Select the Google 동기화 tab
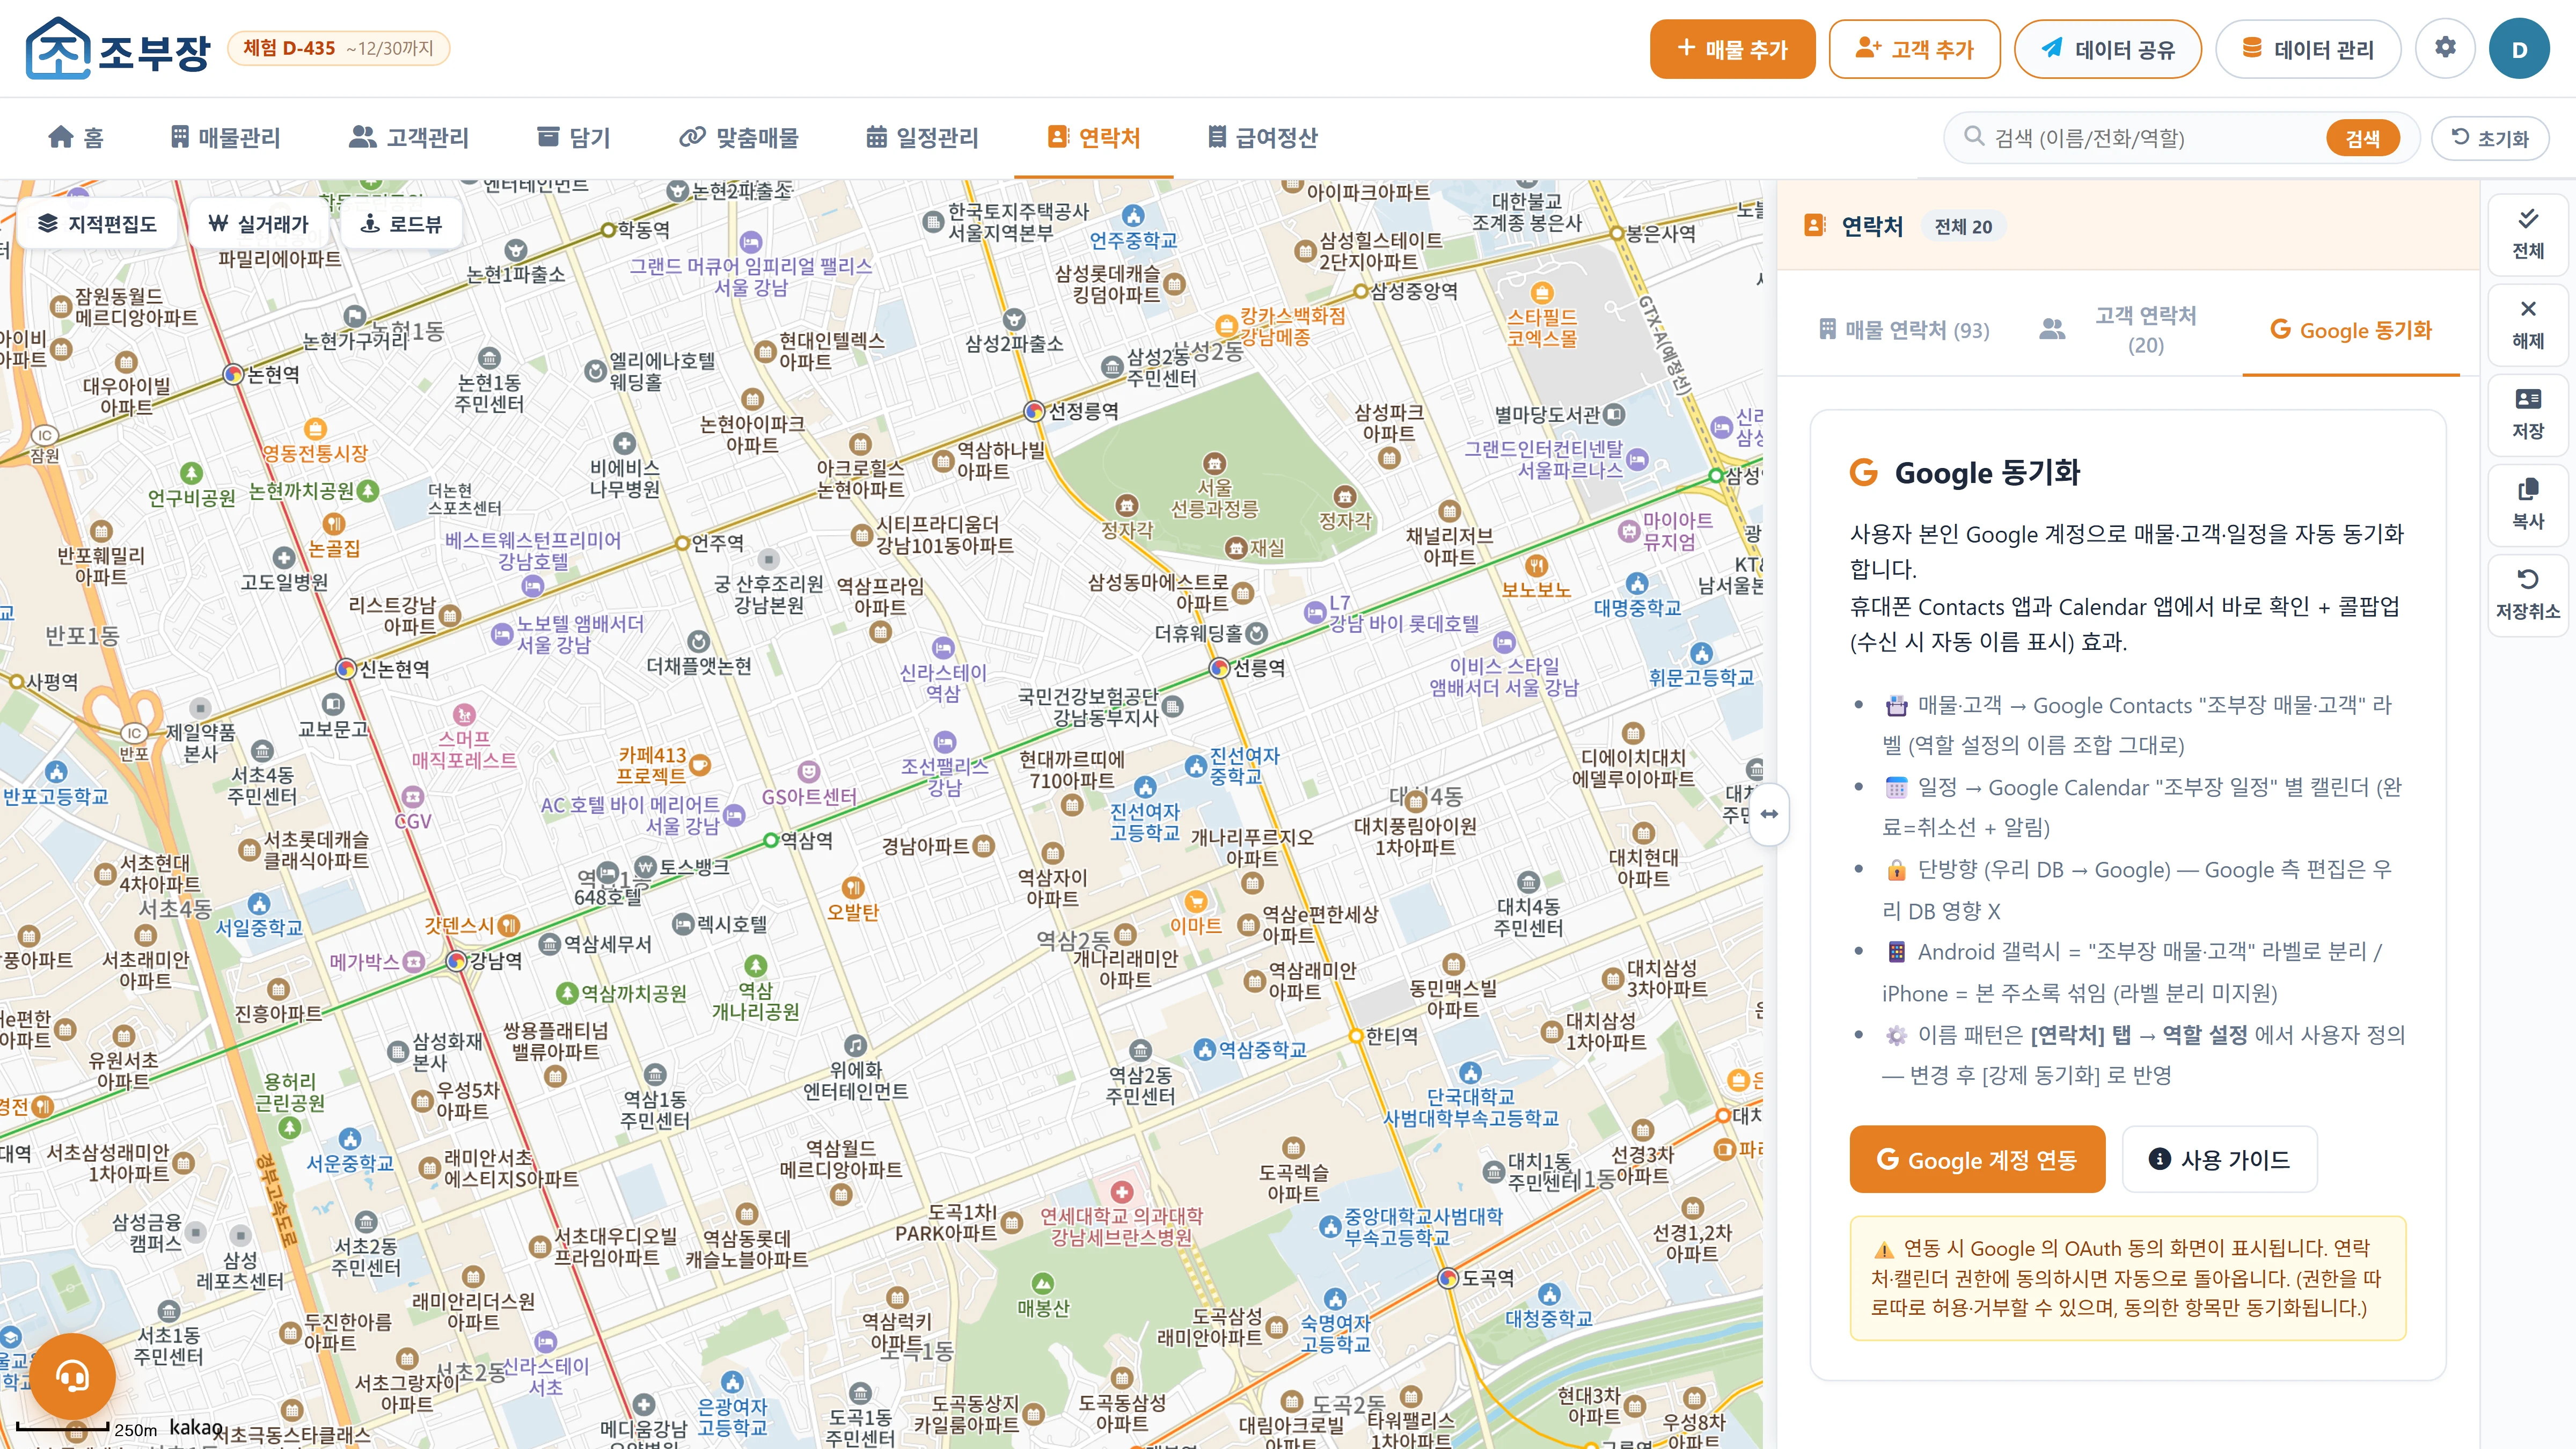 pos(2351,330)
